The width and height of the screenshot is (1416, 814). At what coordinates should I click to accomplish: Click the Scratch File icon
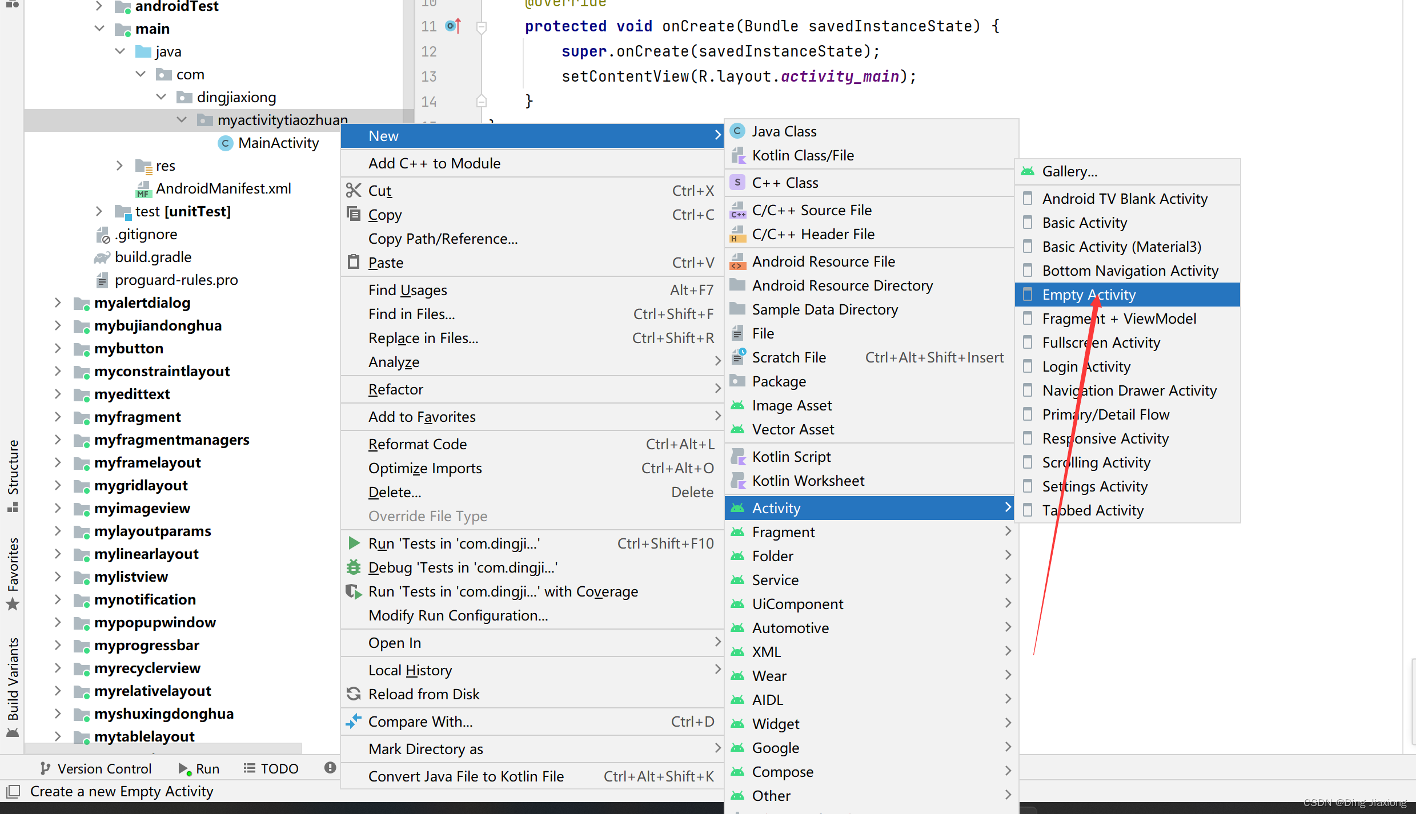(738, 357)
